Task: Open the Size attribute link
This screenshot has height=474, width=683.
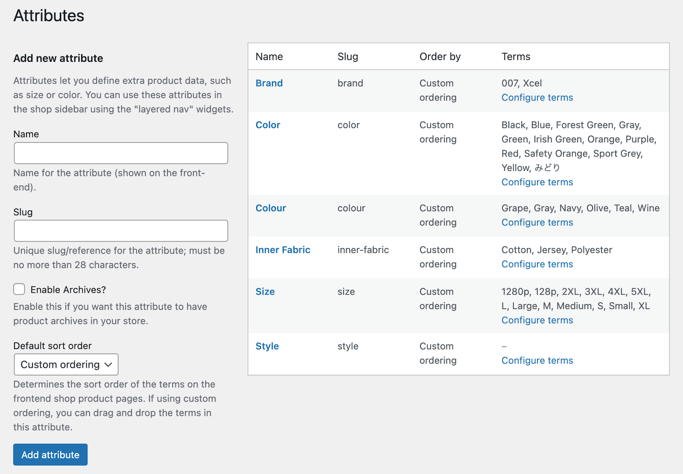Action: 265,292
